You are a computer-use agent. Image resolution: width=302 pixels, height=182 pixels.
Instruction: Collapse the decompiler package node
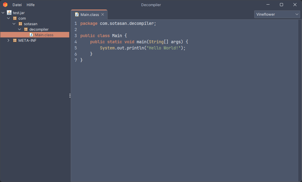20,29
